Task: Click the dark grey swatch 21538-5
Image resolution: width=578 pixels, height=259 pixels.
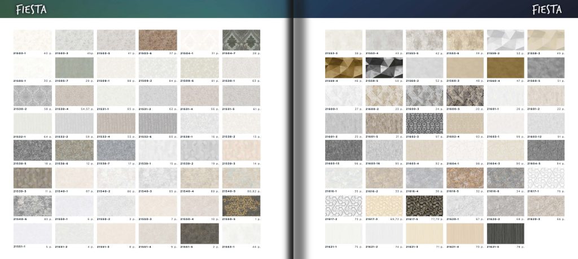Action: point(32,150)
